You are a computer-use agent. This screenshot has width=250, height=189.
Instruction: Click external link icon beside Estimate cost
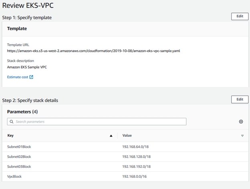(31, 77)
